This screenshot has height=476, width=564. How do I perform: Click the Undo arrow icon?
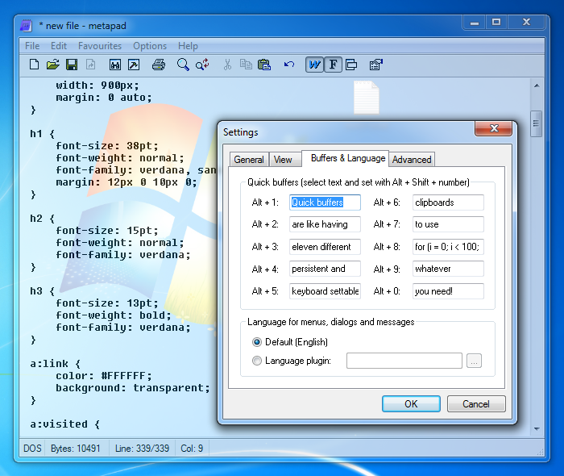[289, 65]
